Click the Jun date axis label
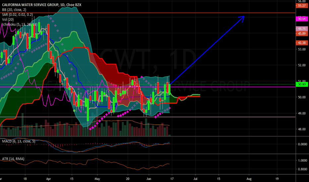The height and width of the screenshot is (182, 309). [x=149, y=179]
